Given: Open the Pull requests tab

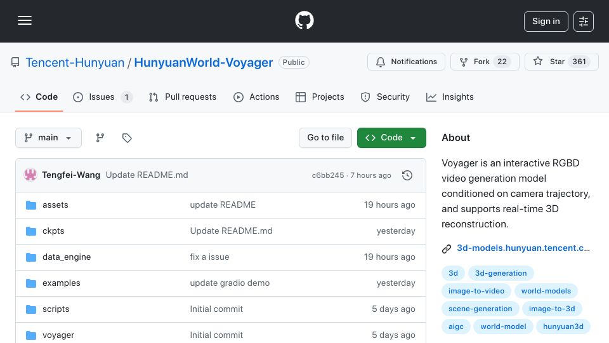Looking at the screenshot, I should [x=182, y=97].
